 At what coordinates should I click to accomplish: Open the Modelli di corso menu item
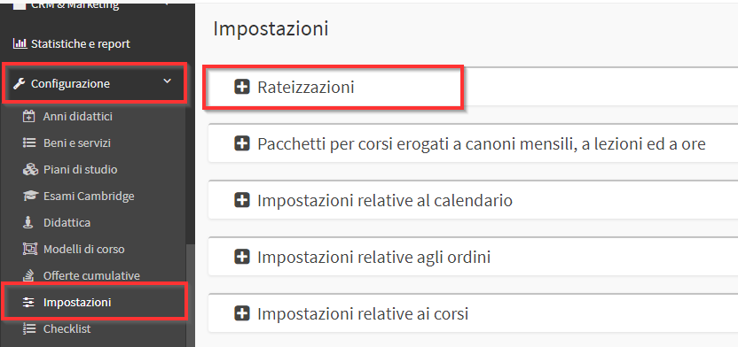83,249
